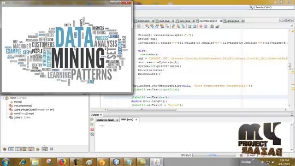The image size is (295, 166).
Task: Close the preprocess.java tab
Action: pyautogui.click(x=221, y=21)
